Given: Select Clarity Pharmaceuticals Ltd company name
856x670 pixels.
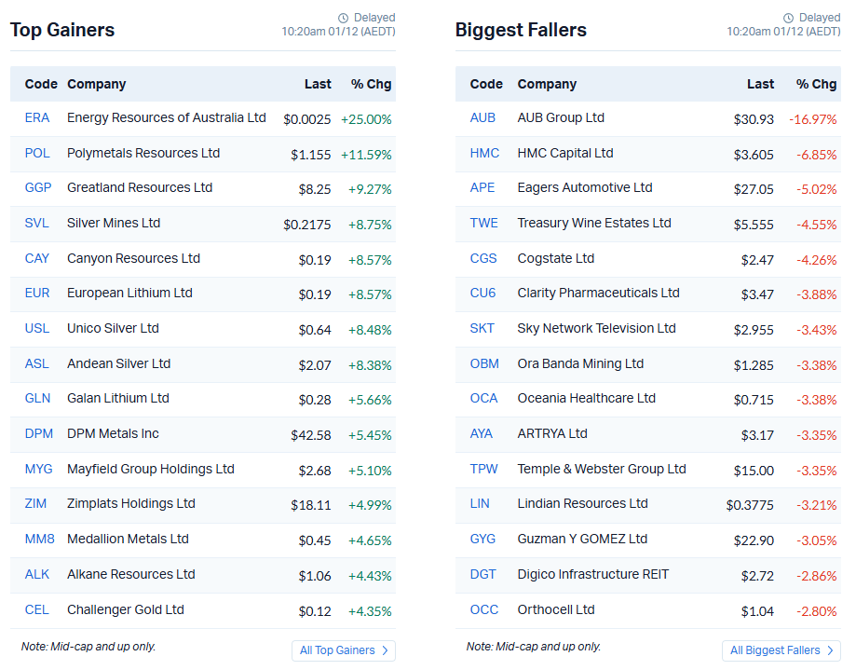Looking at the screenshot, I should [598, 294].
